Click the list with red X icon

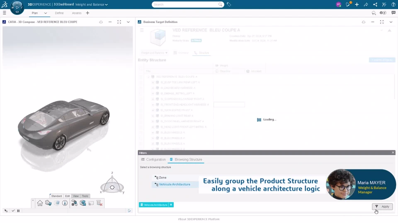pos(99,203)
